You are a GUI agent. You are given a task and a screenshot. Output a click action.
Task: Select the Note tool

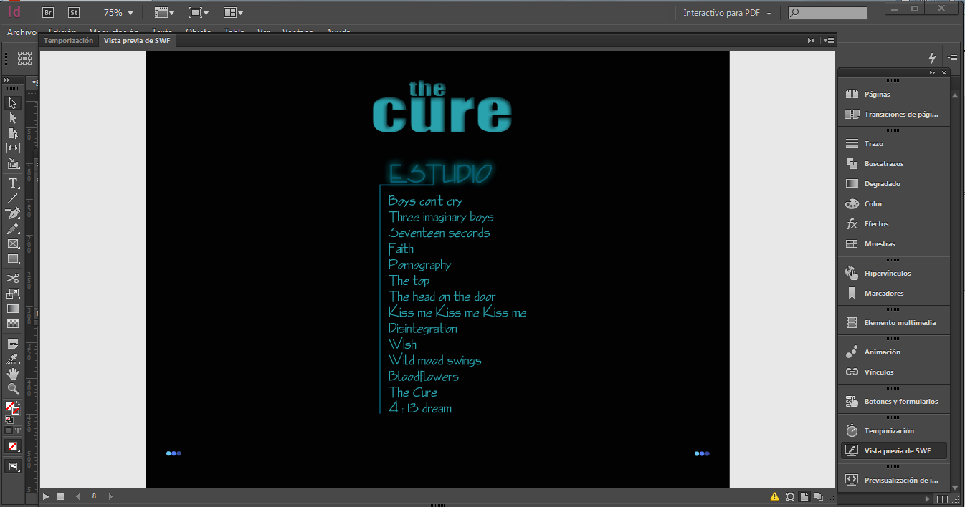[13, 344]
